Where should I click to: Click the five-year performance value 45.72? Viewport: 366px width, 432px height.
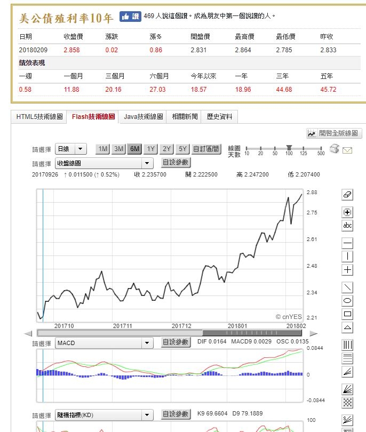328,89
